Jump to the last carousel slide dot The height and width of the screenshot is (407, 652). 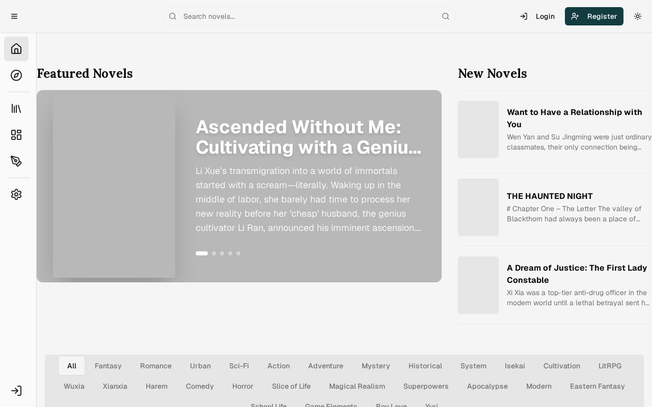pyautogui.click(x=238, y=253)
